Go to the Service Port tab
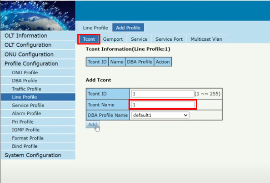This screenshot has width=270, height=183. point(169,39)
